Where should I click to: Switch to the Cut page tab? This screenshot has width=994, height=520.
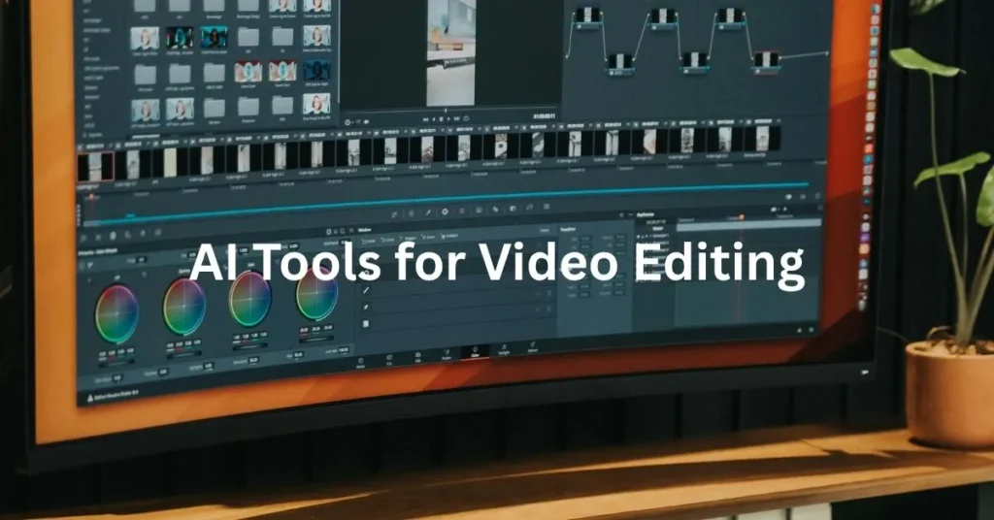tap(389, 360)
